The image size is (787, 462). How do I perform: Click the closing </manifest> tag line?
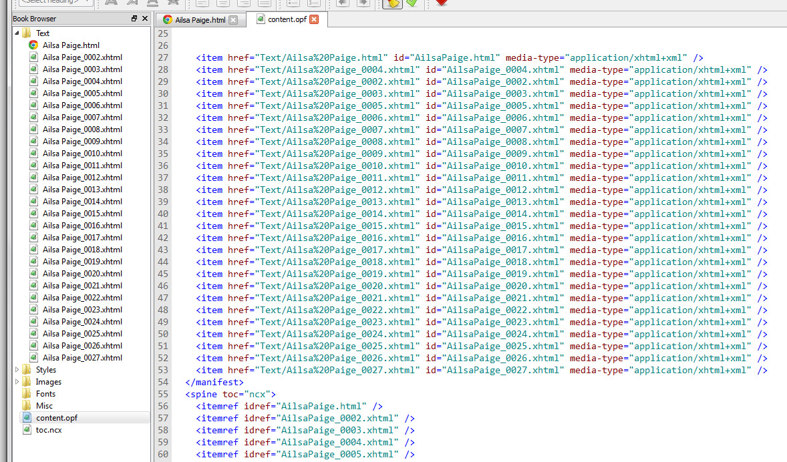click(214, 383)
